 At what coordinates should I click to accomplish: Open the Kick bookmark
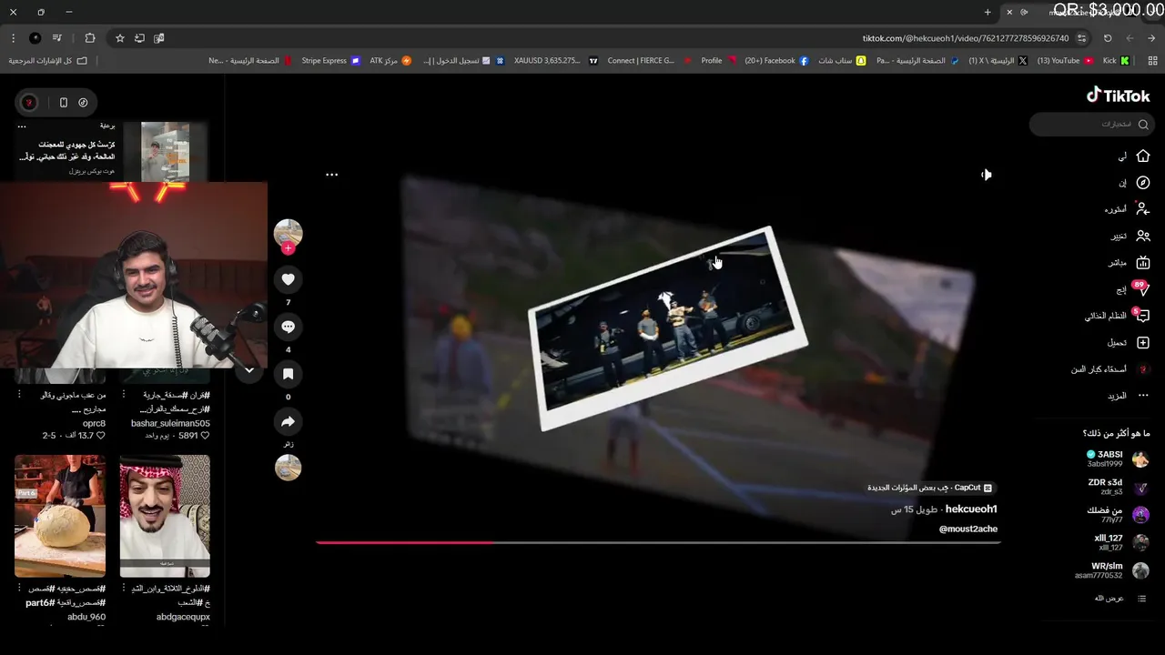pyautogui.click(x=1116, y=61)
